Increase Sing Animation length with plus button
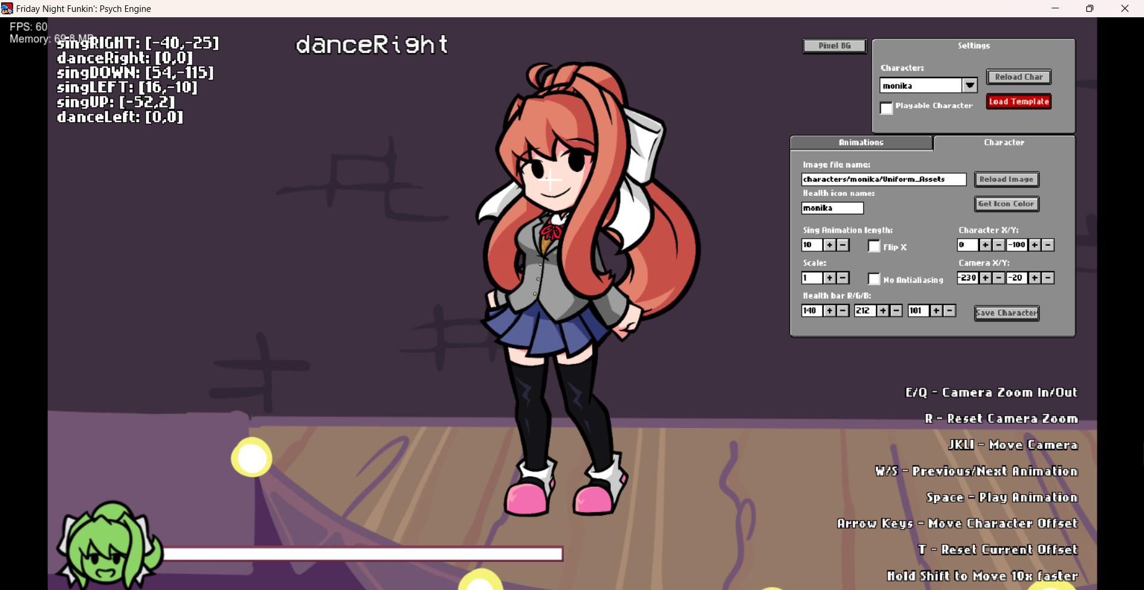This screenshot has width=1144, height=590. (x=829, y=245)
